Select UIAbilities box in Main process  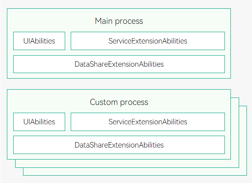tap(39, 41)
